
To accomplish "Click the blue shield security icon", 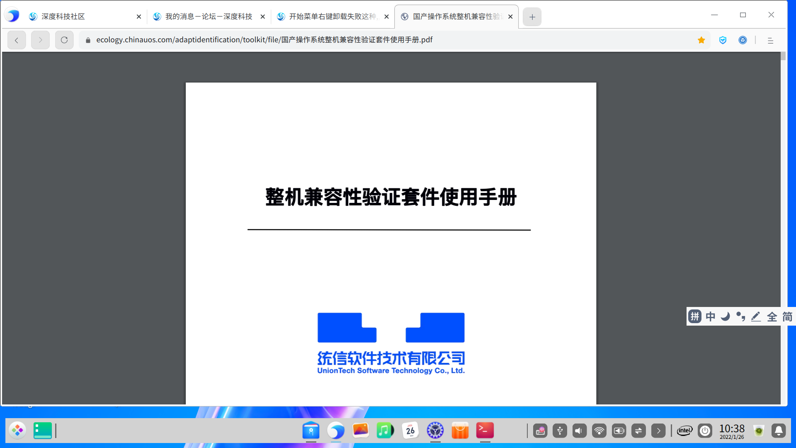I will pos(723,40).
